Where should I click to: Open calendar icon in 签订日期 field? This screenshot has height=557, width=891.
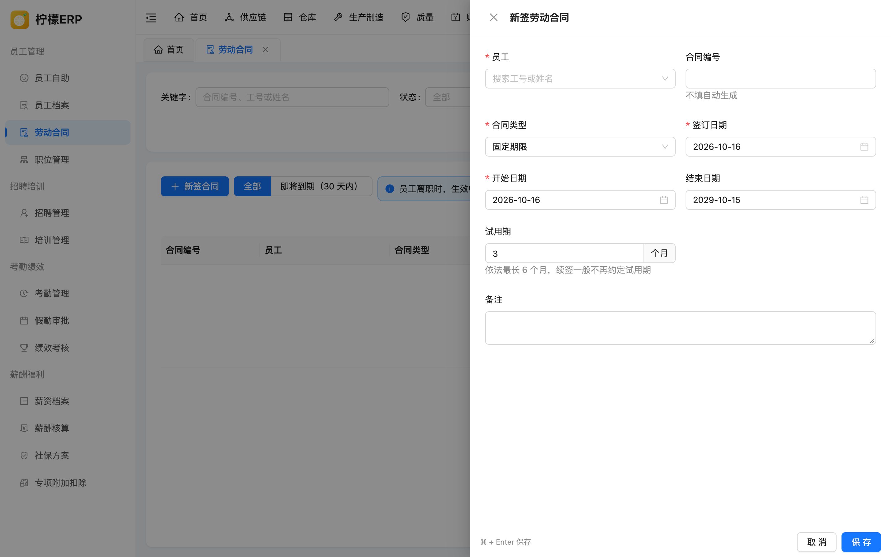coord(864,147)
